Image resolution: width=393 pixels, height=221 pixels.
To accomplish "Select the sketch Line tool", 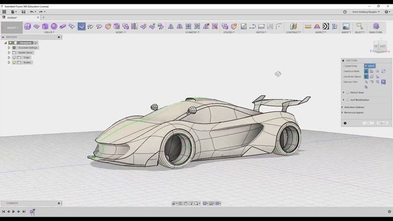I will pos(252,26).
